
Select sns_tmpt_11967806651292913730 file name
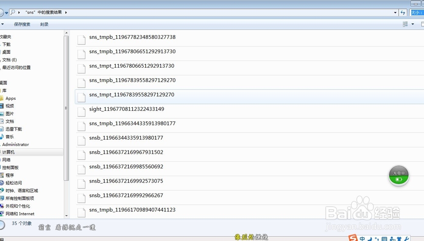[132, 66]
